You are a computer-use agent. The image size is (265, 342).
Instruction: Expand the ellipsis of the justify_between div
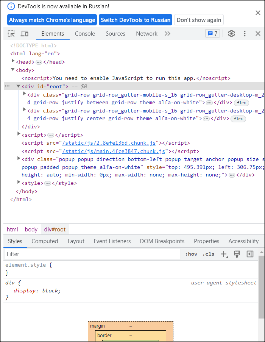click(209, 103)
